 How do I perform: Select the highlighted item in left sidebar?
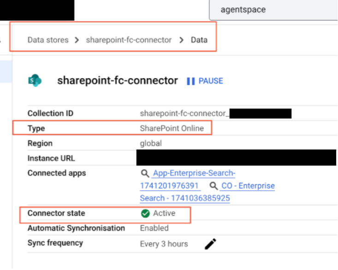pos(6,72)
